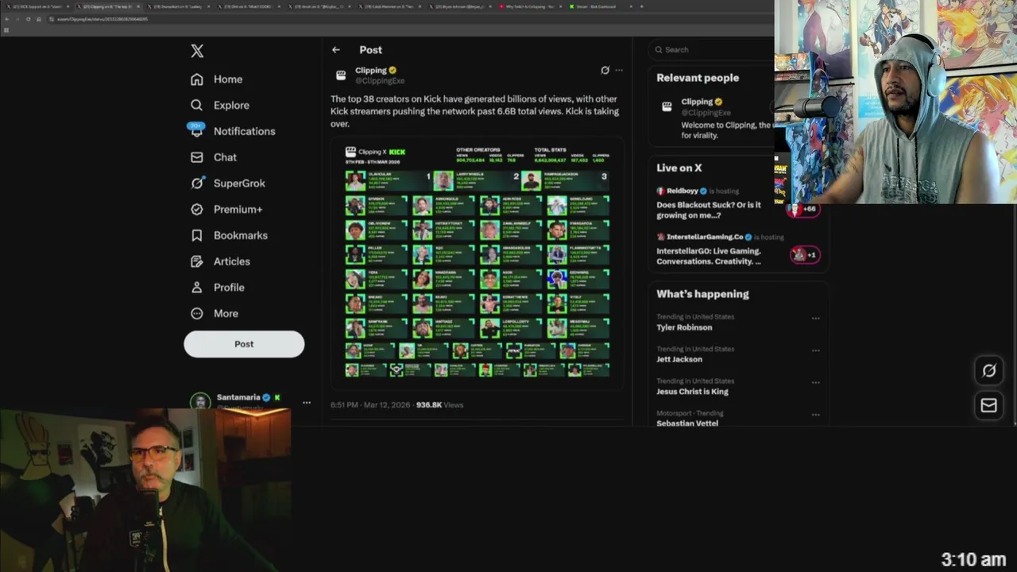Viewport: 1017px width, 572px height.
Task: Click the Clipping avatar under Relevant people
Action: 666,106
